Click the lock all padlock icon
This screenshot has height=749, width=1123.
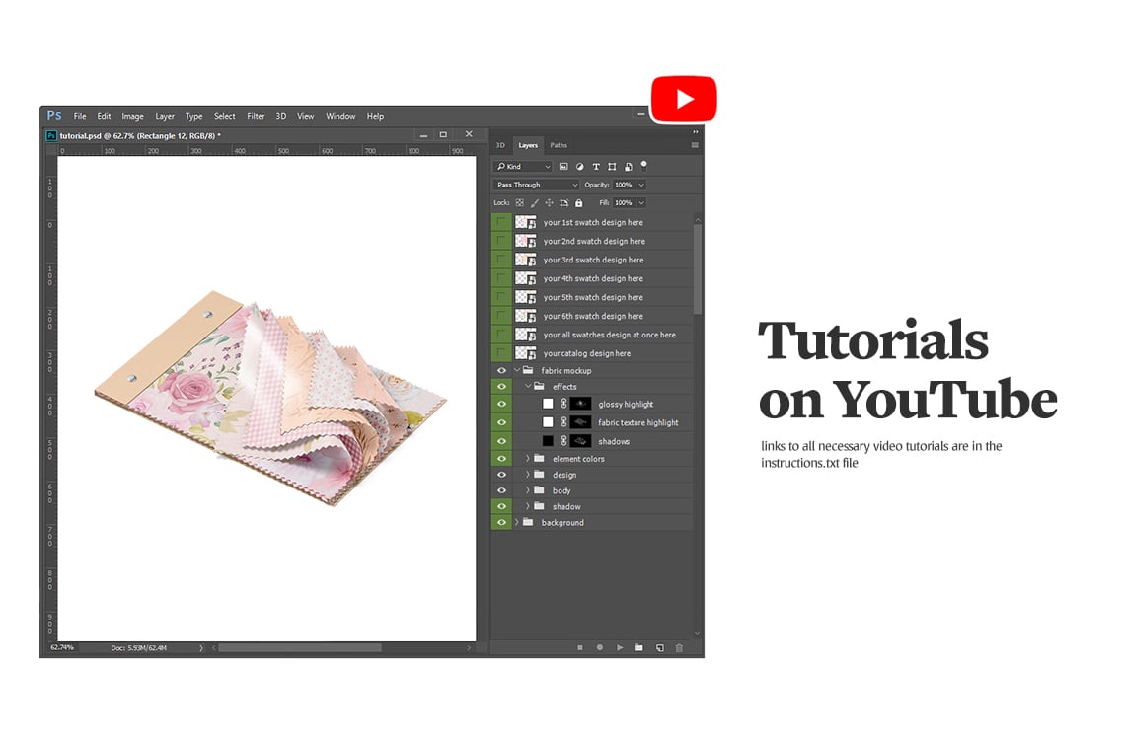click(x=579, y=203)
